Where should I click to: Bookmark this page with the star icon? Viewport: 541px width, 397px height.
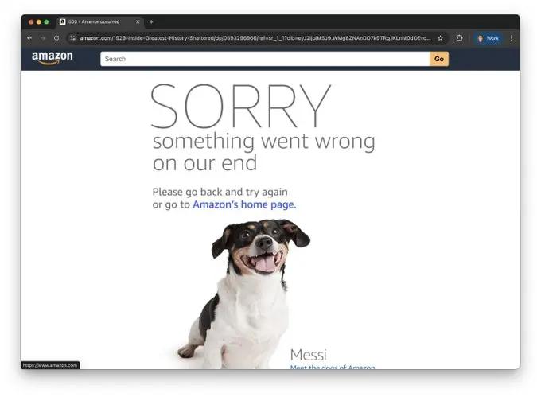440,38
